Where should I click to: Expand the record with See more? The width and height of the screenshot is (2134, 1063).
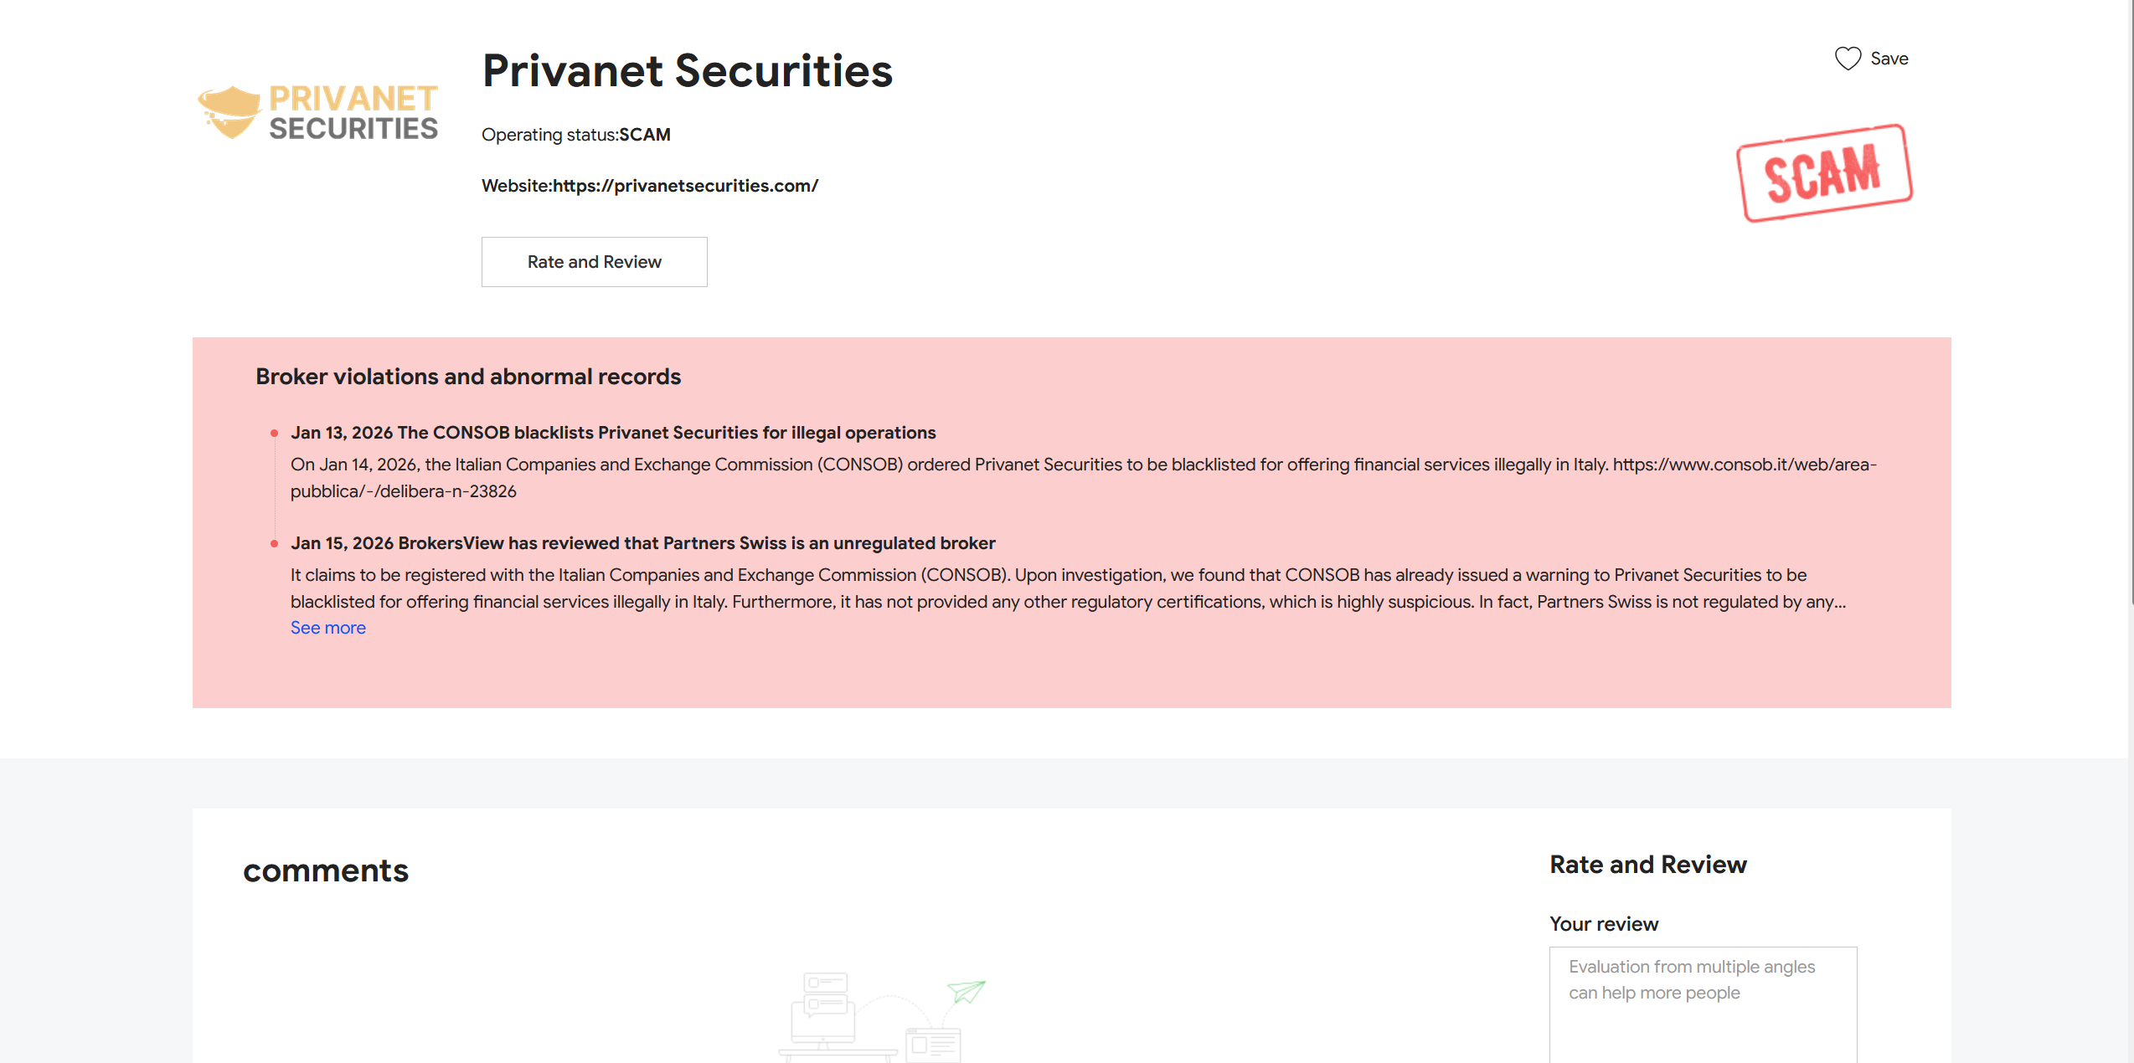tap(327, 628)
